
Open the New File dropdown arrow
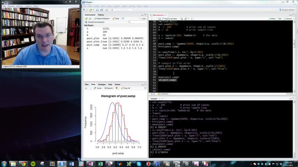tap(87, 10)
